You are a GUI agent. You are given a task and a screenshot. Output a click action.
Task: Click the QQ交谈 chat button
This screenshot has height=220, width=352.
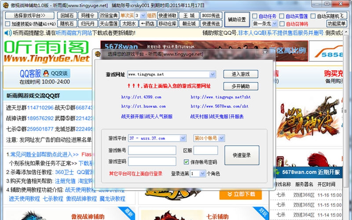click(56, 73)
